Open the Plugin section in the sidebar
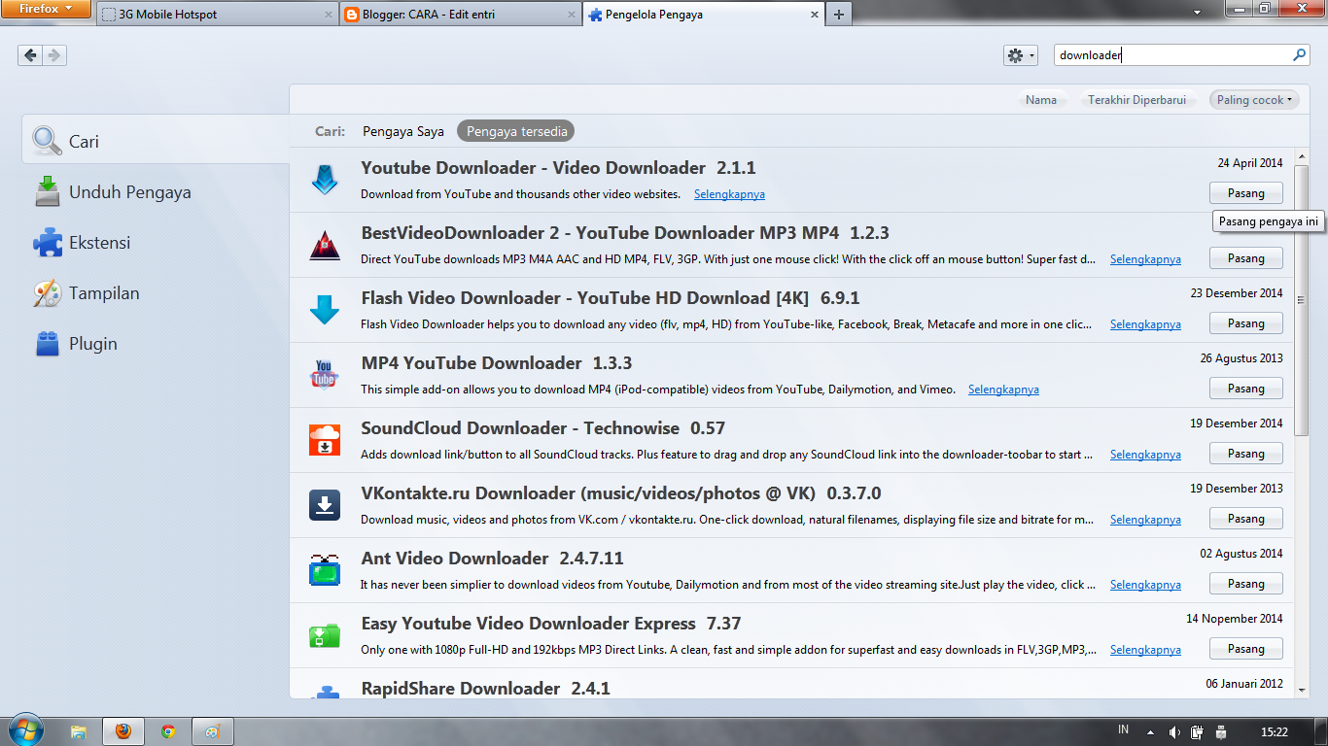1328x746 pixels. [x=46, y=343]
